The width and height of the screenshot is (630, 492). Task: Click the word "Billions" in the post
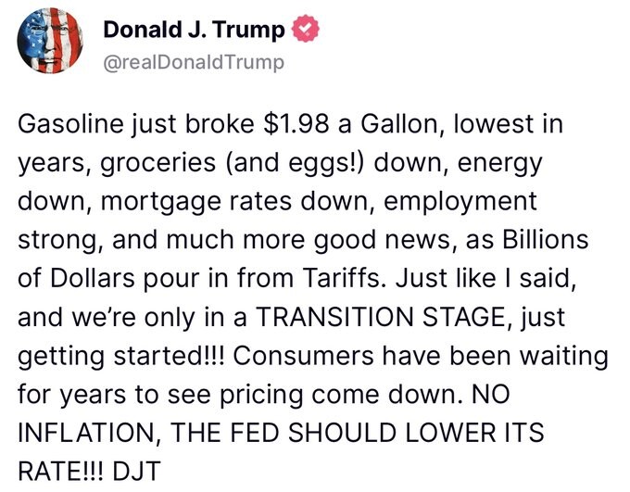point(546,240)
